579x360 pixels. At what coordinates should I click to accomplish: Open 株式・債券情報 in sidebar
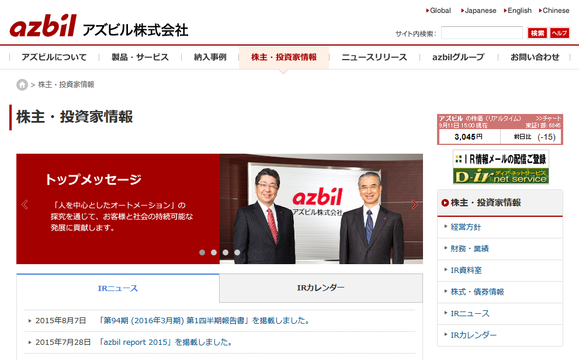pyautogui.click(x=477, y=292)
